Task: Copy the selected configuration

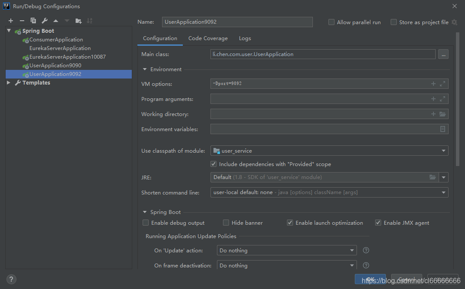Action: tap(33, 21)
